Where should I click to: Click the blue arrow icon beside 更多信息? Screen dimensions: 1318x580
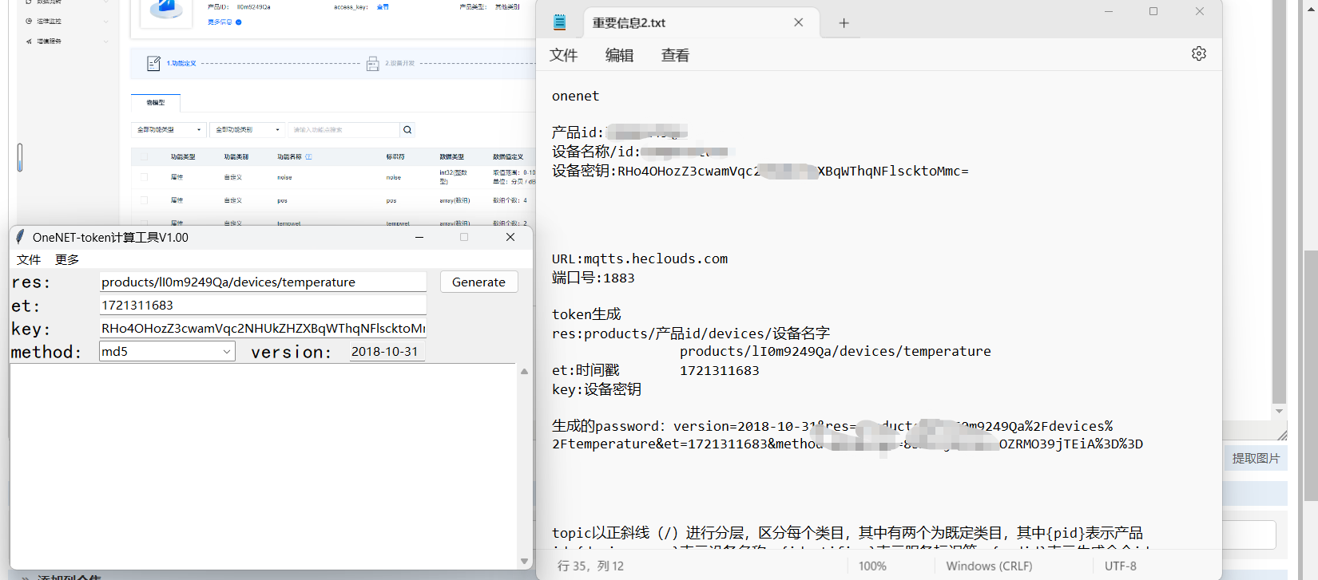tap(238, 22)
